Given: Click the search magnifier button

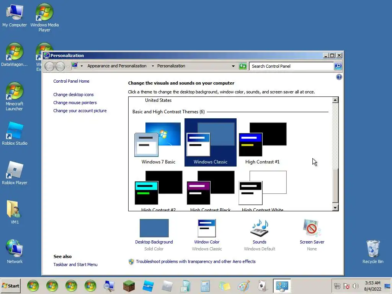Looking at the screenshot, I should point(338,66).
